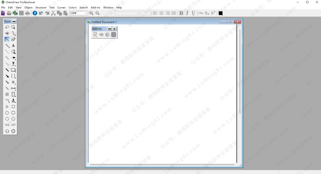Toggle Bold text formatting
The width and height of the screenshot is (321, 174).
click(x=181, y=13)
